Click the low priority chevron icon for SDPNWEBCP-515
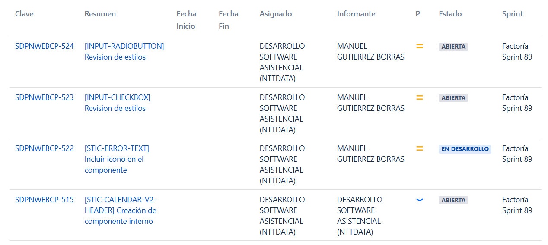The width and height of the screenshot is (548, 245). (419, 200)
